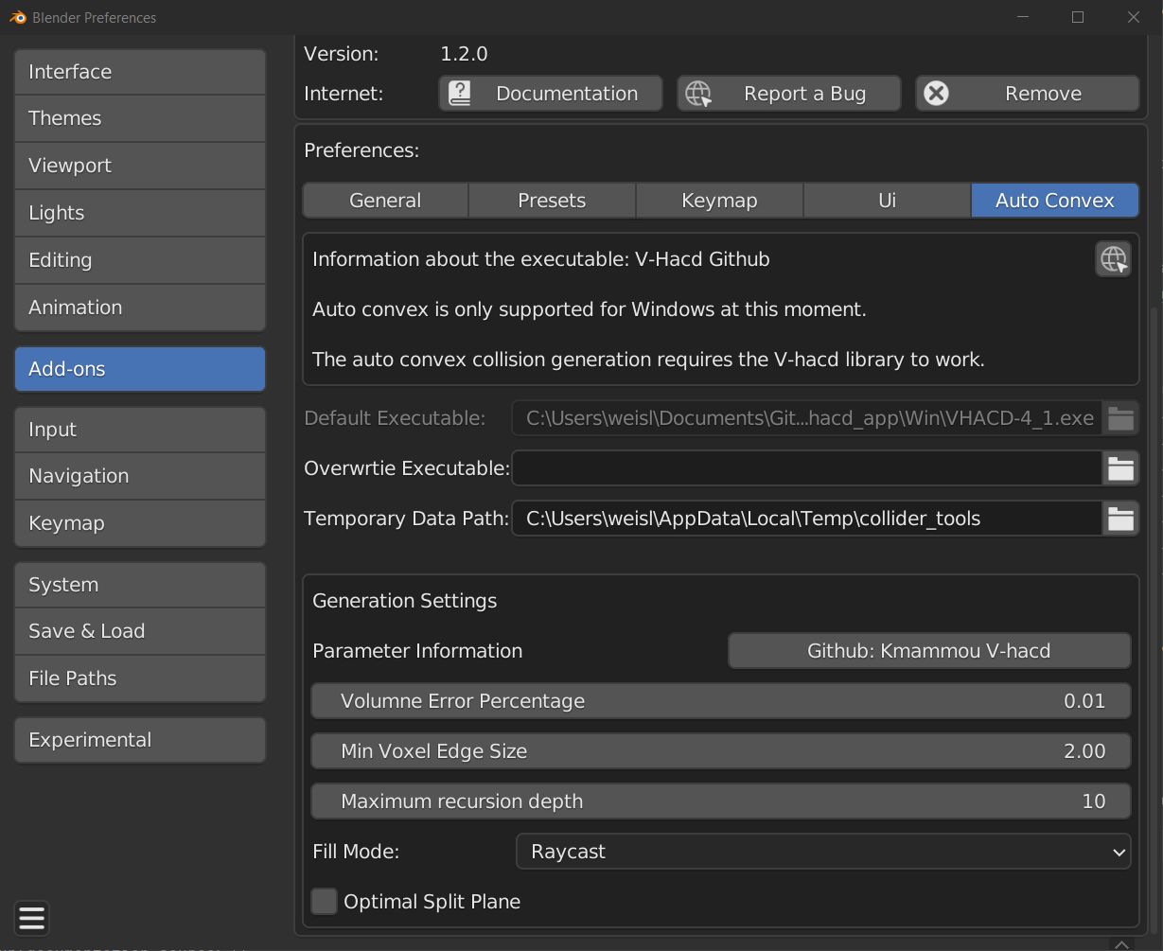Click the globe icon in the info box
1163x951 pixels.
tap(1113, 258)
